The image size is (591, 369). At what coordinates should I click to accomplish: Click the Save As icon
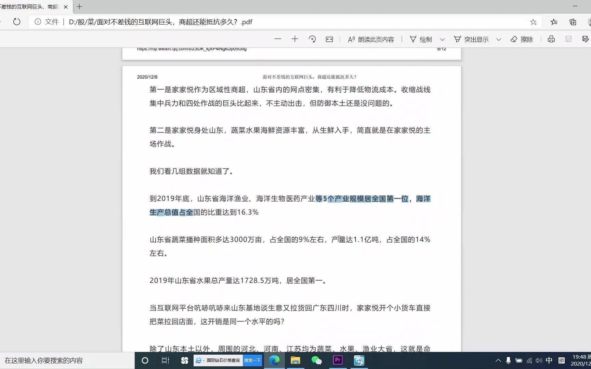(586, 39)
